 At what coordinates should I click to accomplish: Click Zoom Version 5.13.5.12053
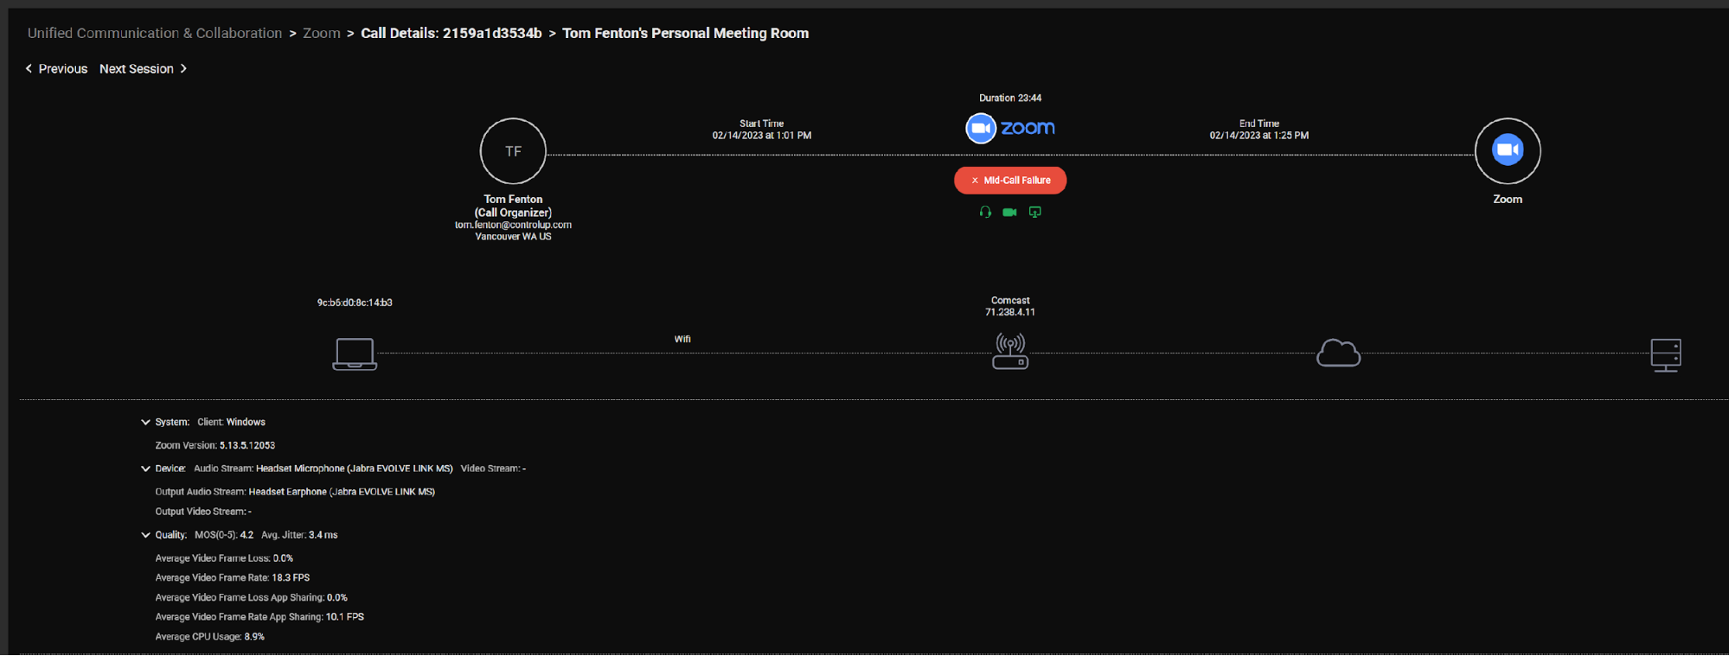click(215, 445)
